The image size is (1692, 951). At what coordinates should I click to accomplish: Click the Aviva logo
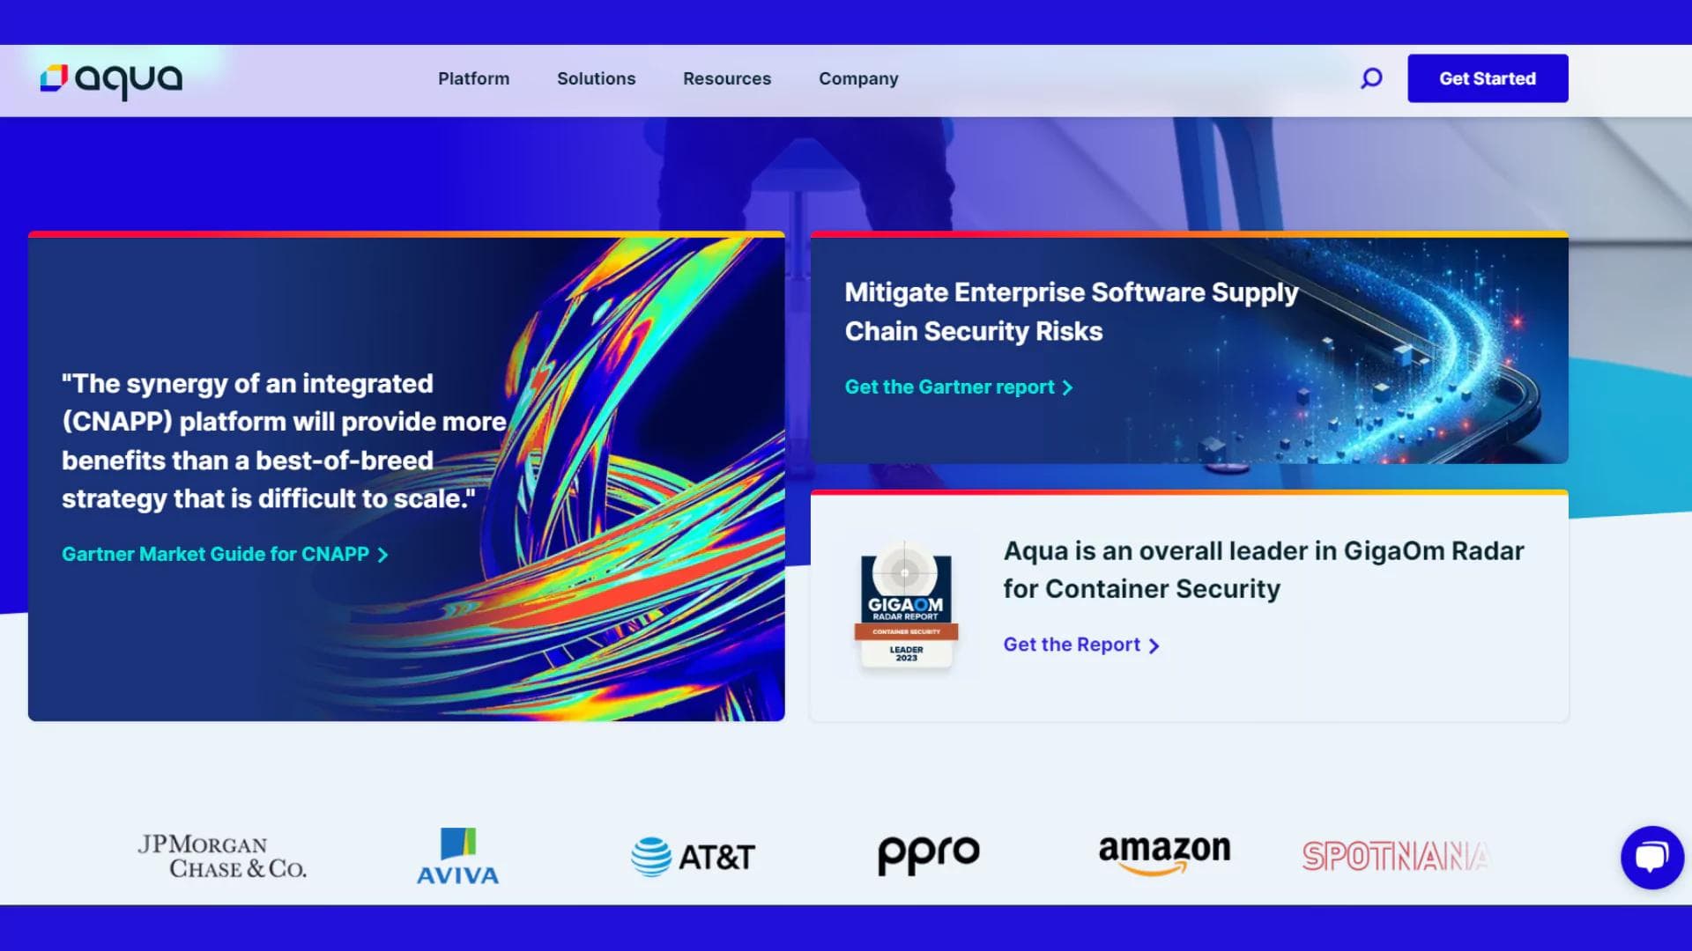(x=457, y=856)
